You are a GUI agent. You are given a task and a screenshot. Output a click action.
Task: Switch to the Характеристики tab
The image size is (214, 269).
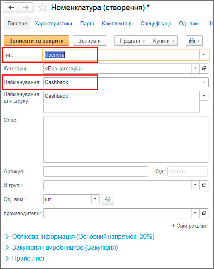pyautogui.click(x=54, y=23)
